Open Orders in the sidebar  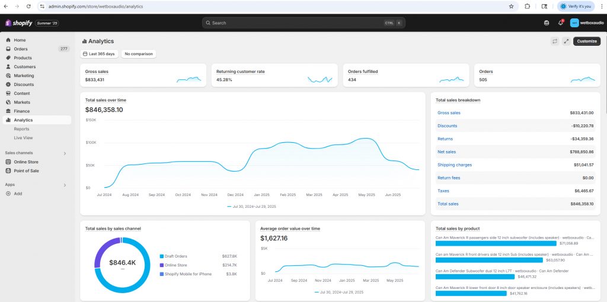click(x=21, y=49)
